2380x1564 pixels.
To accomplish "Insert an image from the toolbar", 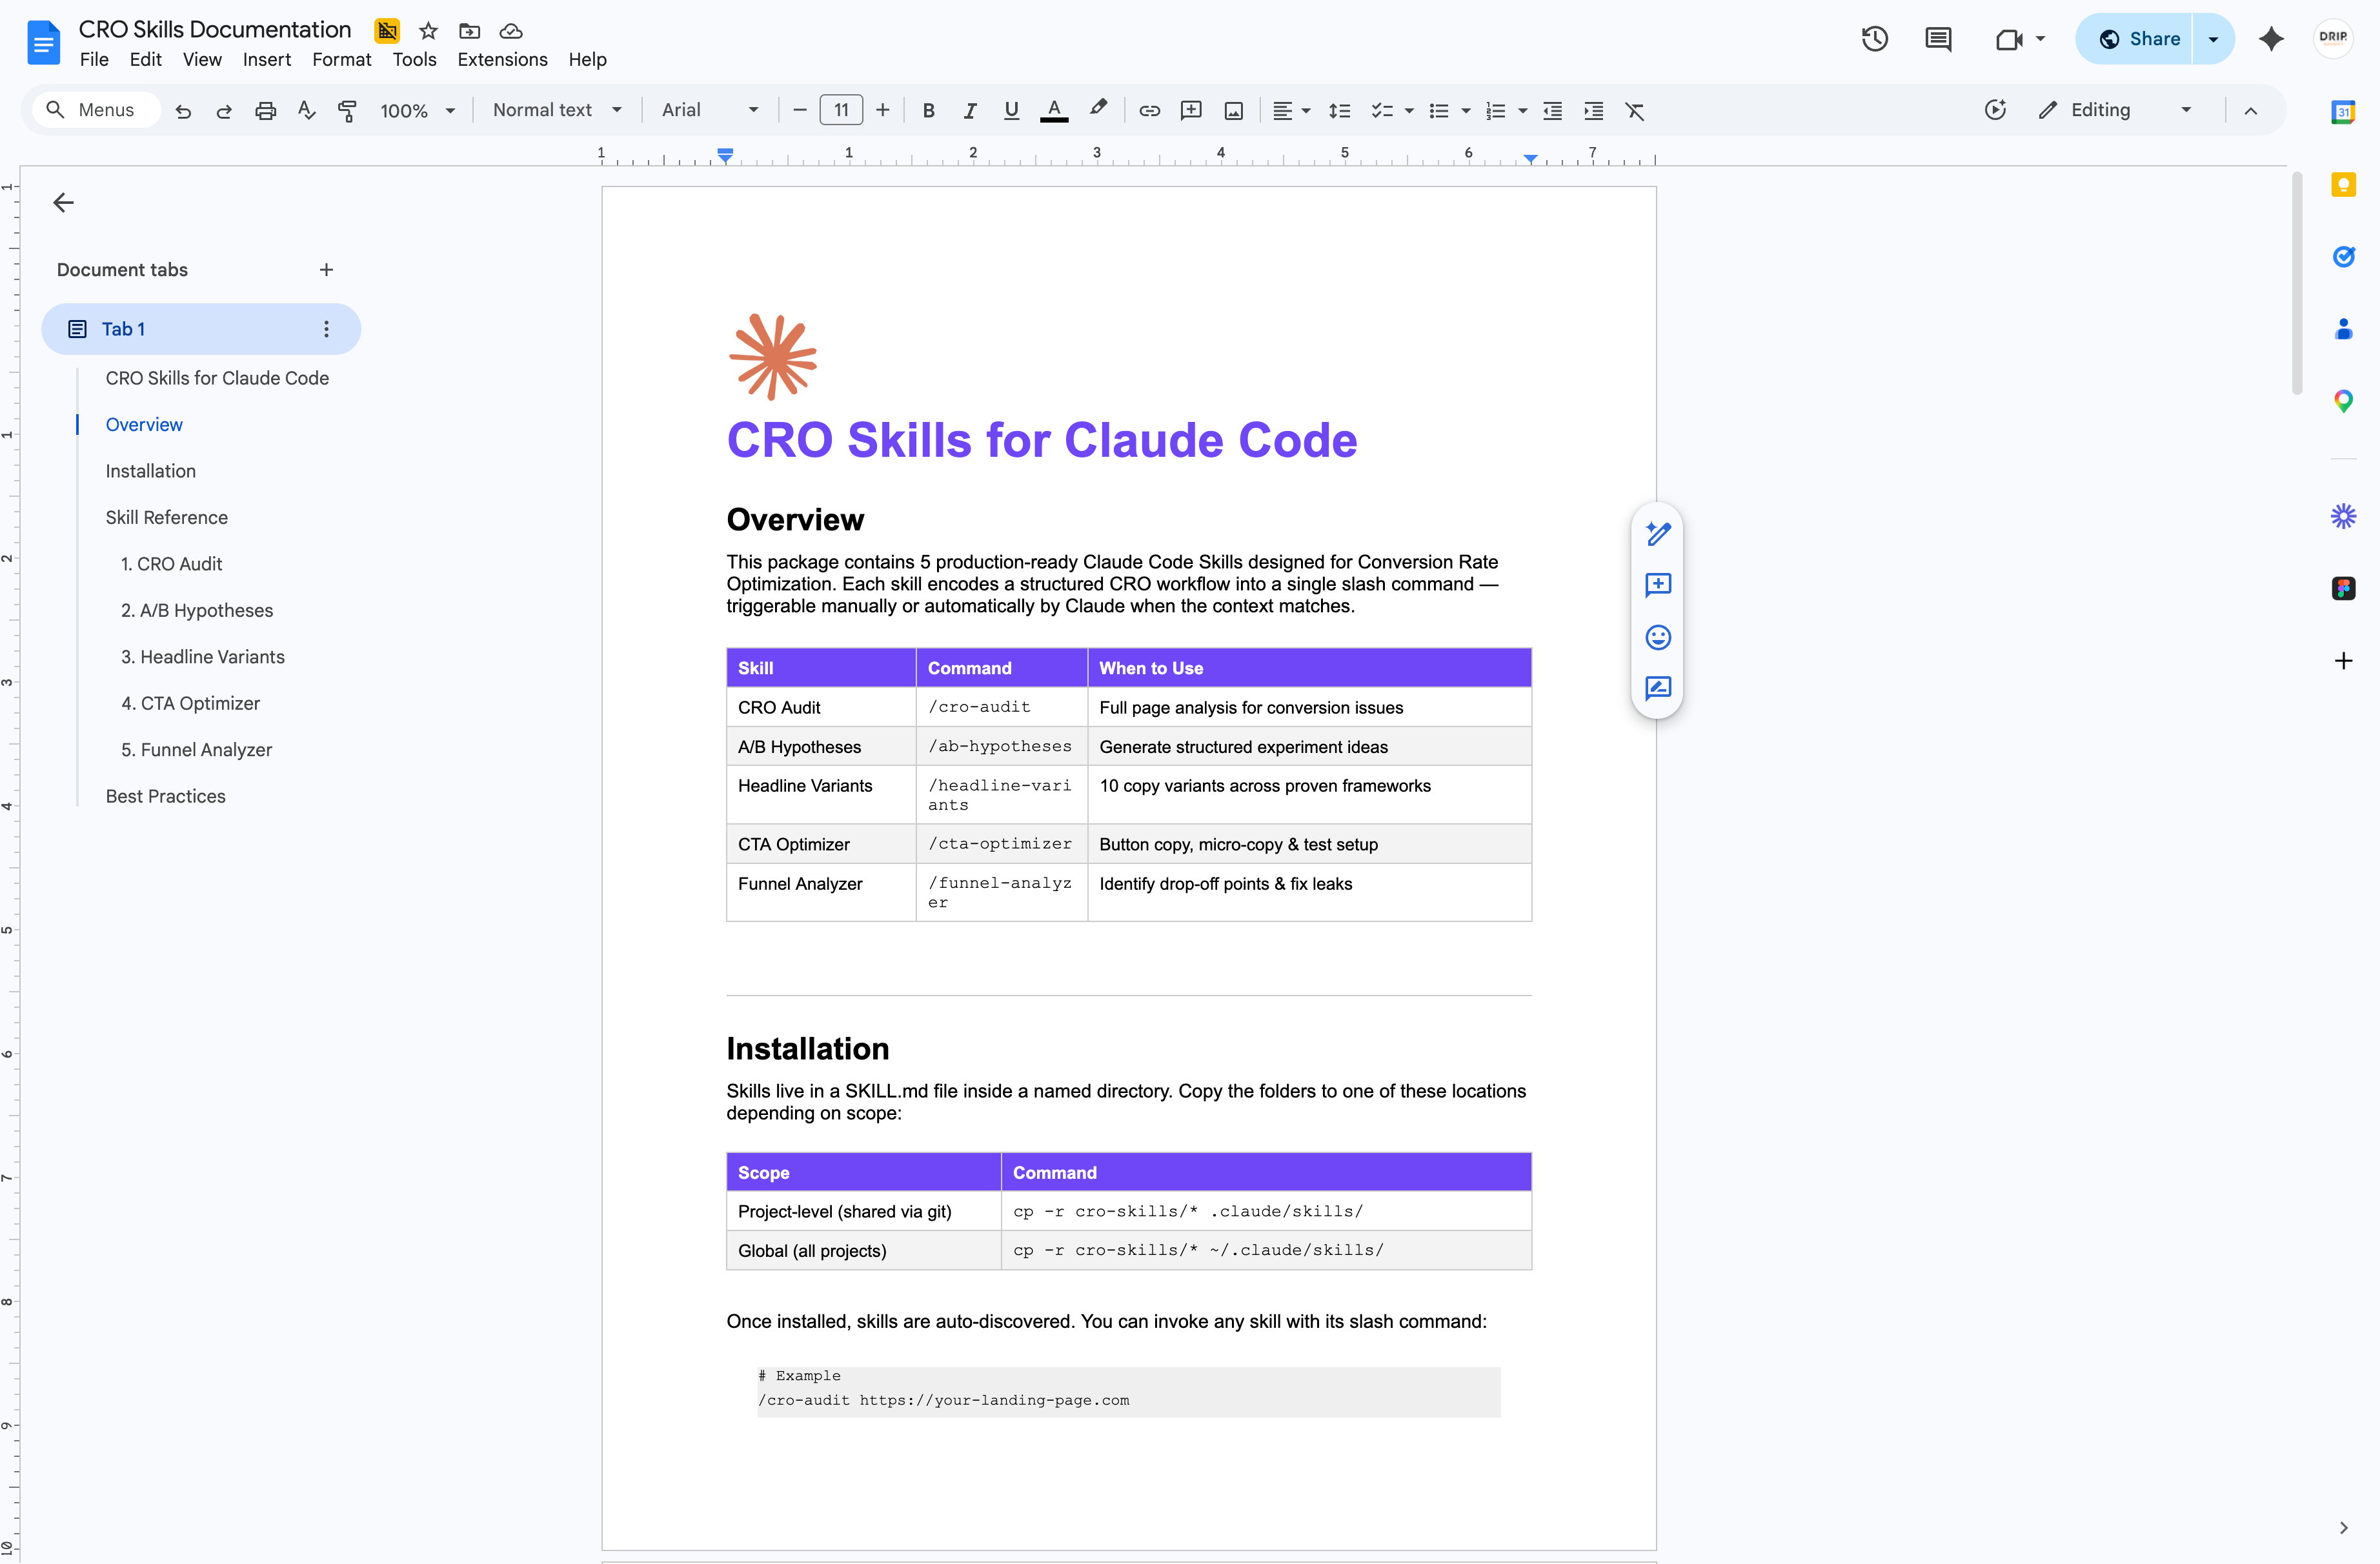I will point(1234,111).
